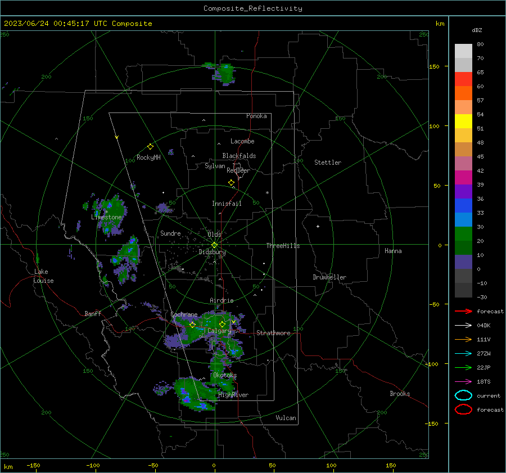The image size is (506, 473).
Task: Click the Vulcan city label
Action: (286, 418)
